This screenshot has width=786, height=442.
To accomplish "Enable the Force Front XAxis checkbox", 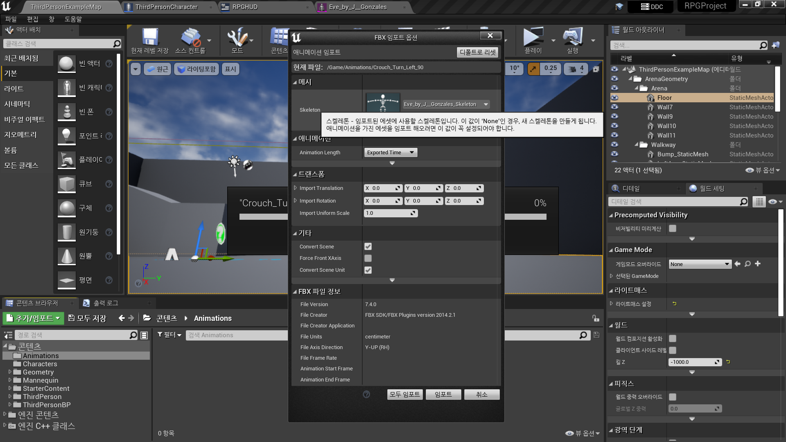I will (368, 258).
